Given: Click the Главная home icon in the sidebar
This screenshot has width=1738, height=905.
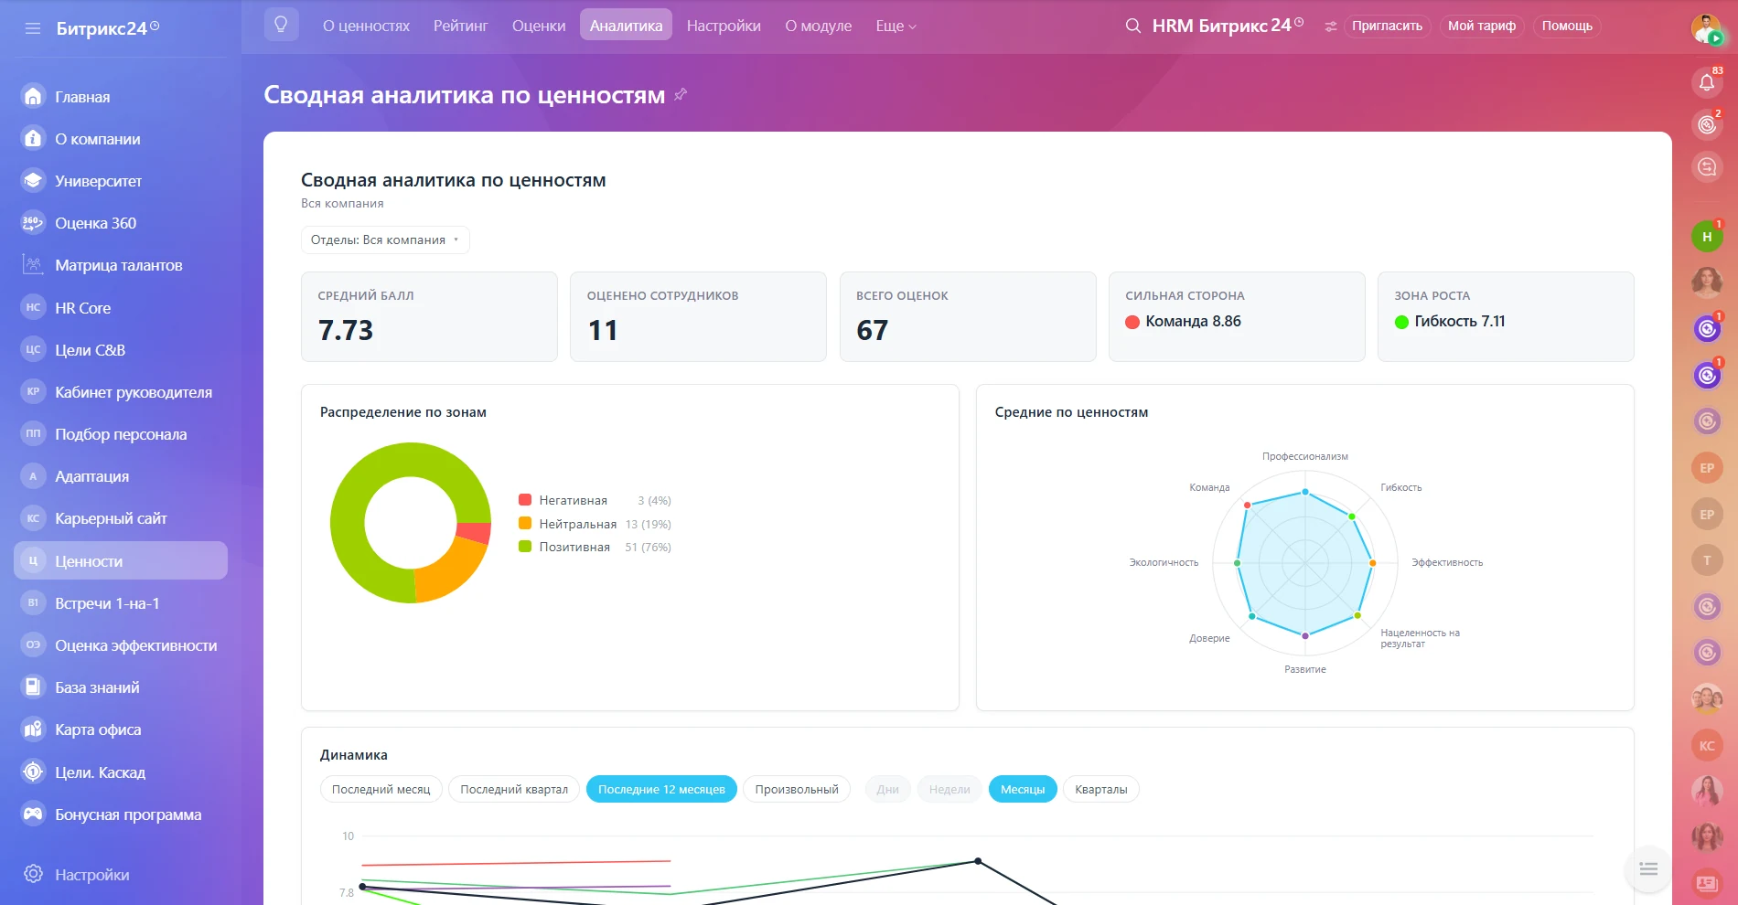Looking at the screenshot, I should point(33,96).
